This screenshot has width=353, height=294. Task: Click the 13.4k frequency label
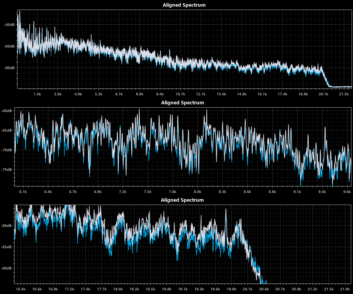click(x=221, y=94)
